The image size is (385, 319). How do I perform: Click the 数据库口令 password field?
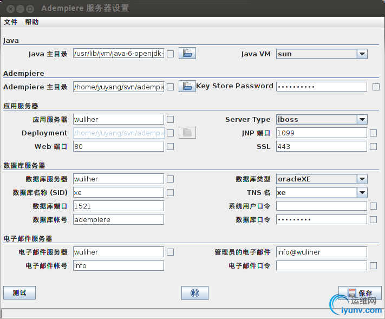(x=322, y=219)
